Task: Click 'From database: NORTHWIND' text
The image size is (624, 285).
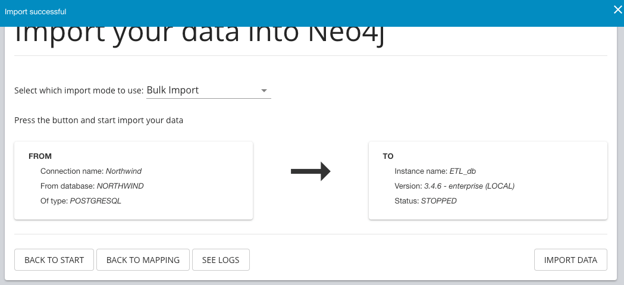Action: (92, 186)
